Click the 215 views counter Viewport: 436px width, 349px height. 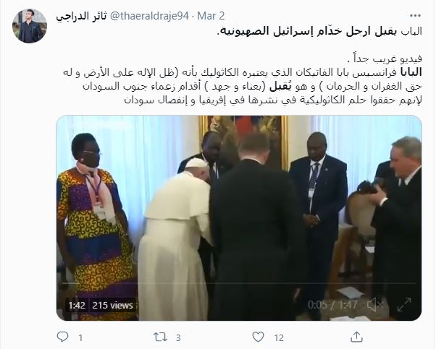click(112, 306)
